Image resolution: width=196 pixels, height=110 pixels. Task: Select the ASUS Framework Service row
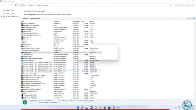[x=61, y=27]
